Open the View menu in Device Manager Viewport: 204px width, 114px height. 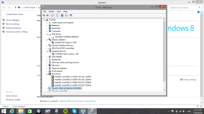click(59, 11)
